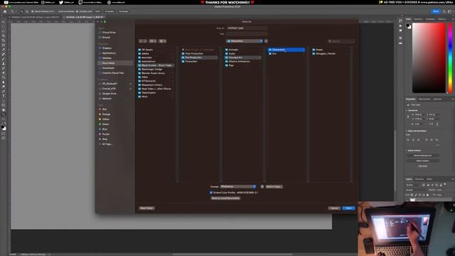Switch to the Patterns tab
Image resolution: width=455 pixels, height=256 pixels.
[442, 19]
